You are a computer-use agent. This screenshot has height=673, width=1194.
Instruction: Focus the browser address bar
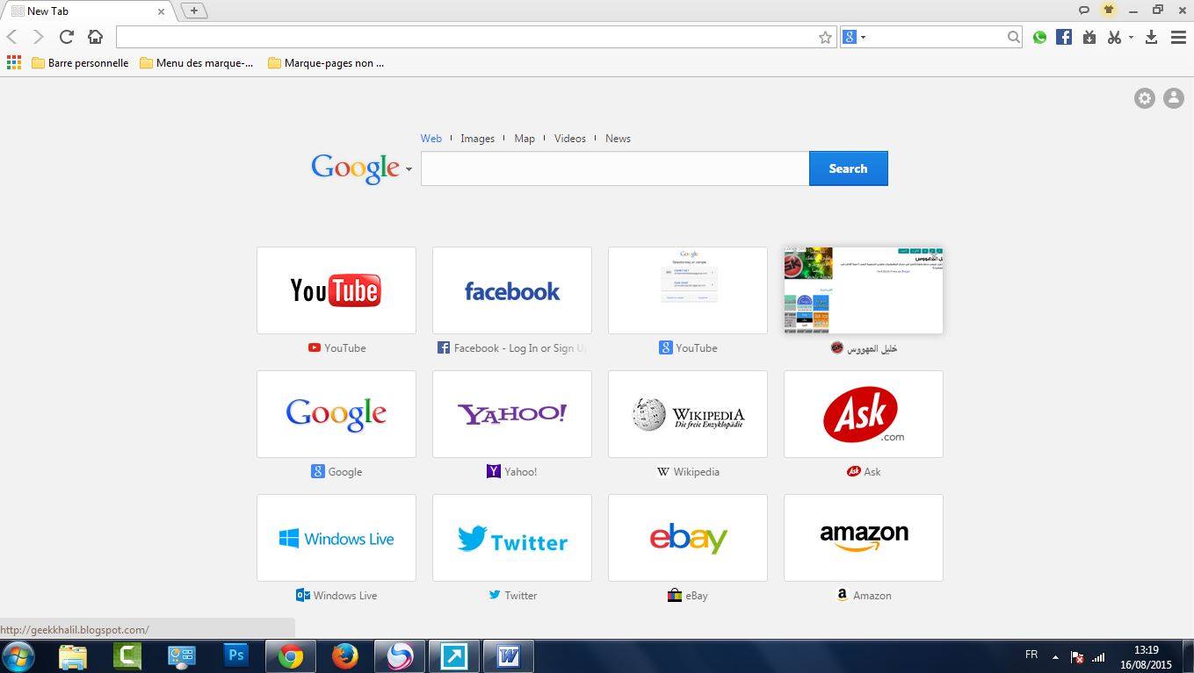[475, 37]
